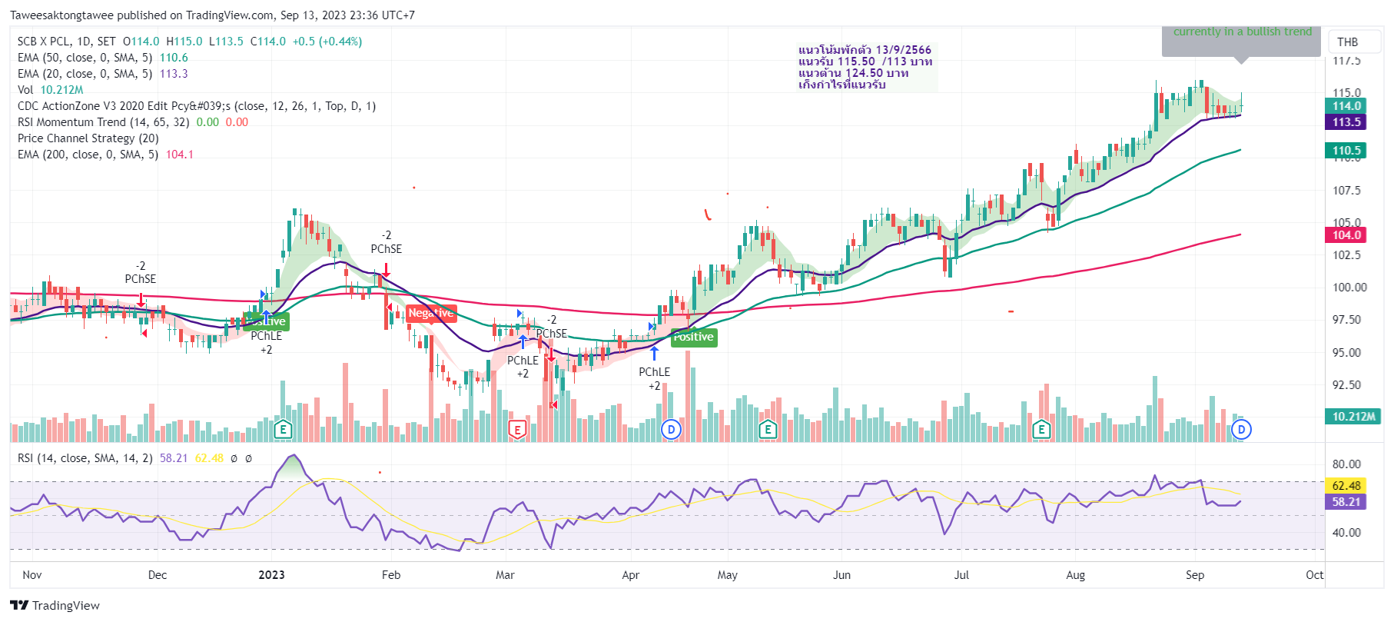1394x622 pixels.
Task: Click the SCB X PCL, 1D, SET title
Action: tap(66, 42)
